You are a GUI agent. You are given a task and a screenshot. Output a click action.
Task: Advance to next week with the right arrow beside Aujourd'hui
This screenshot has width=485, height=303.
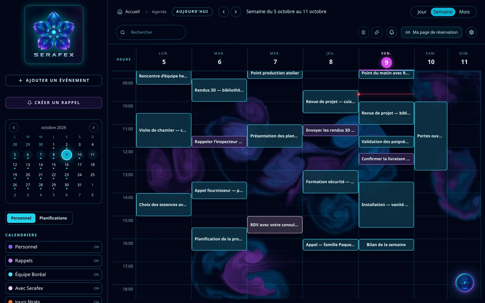pos(236,12)
